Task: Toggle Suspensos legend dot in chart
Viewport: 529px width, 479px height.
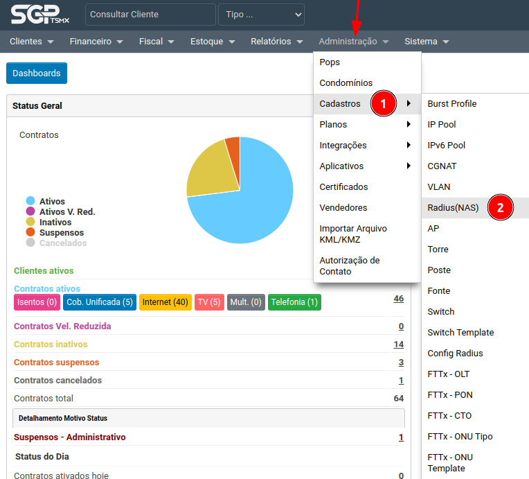Action: tap(30, 233)
